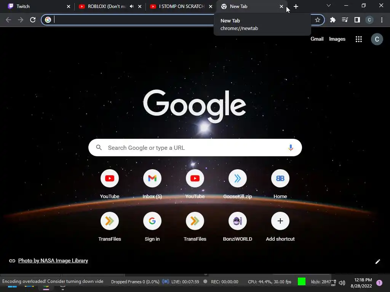Click CPU: 44.4%, 30.00 fps text
390x292 pixels.
269,282
